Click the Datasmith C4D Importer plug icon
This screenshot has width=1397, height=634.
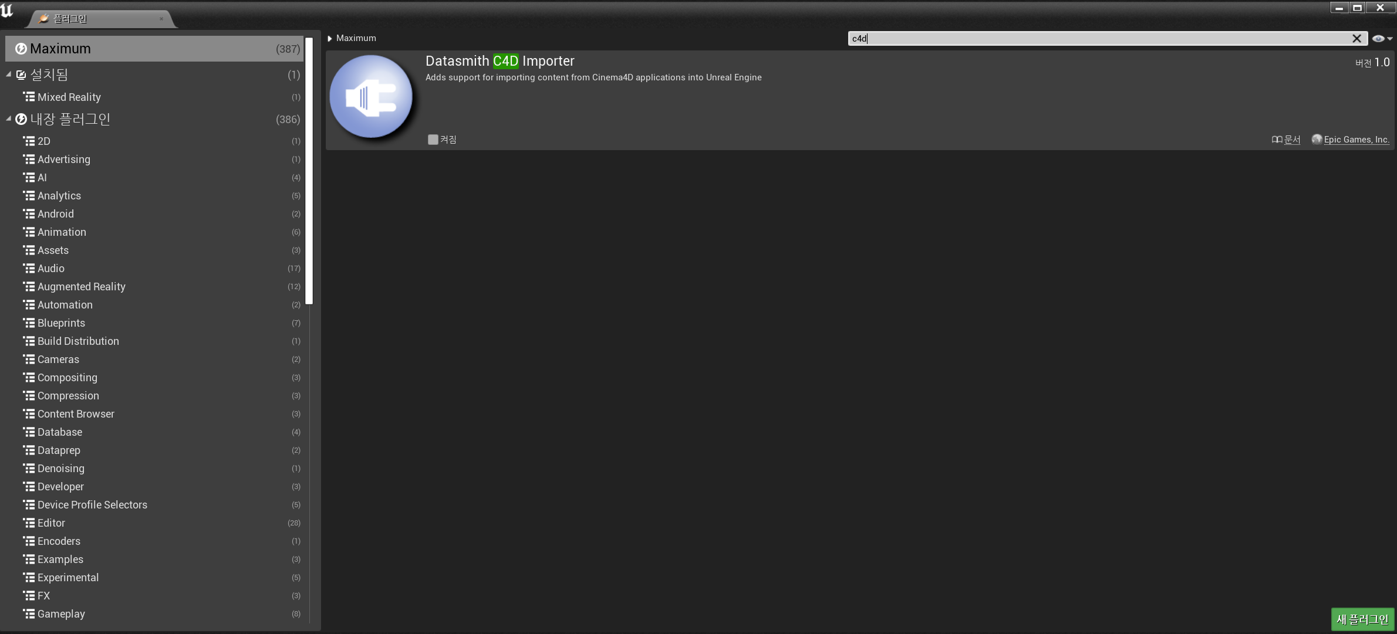[x=371, y=97]
